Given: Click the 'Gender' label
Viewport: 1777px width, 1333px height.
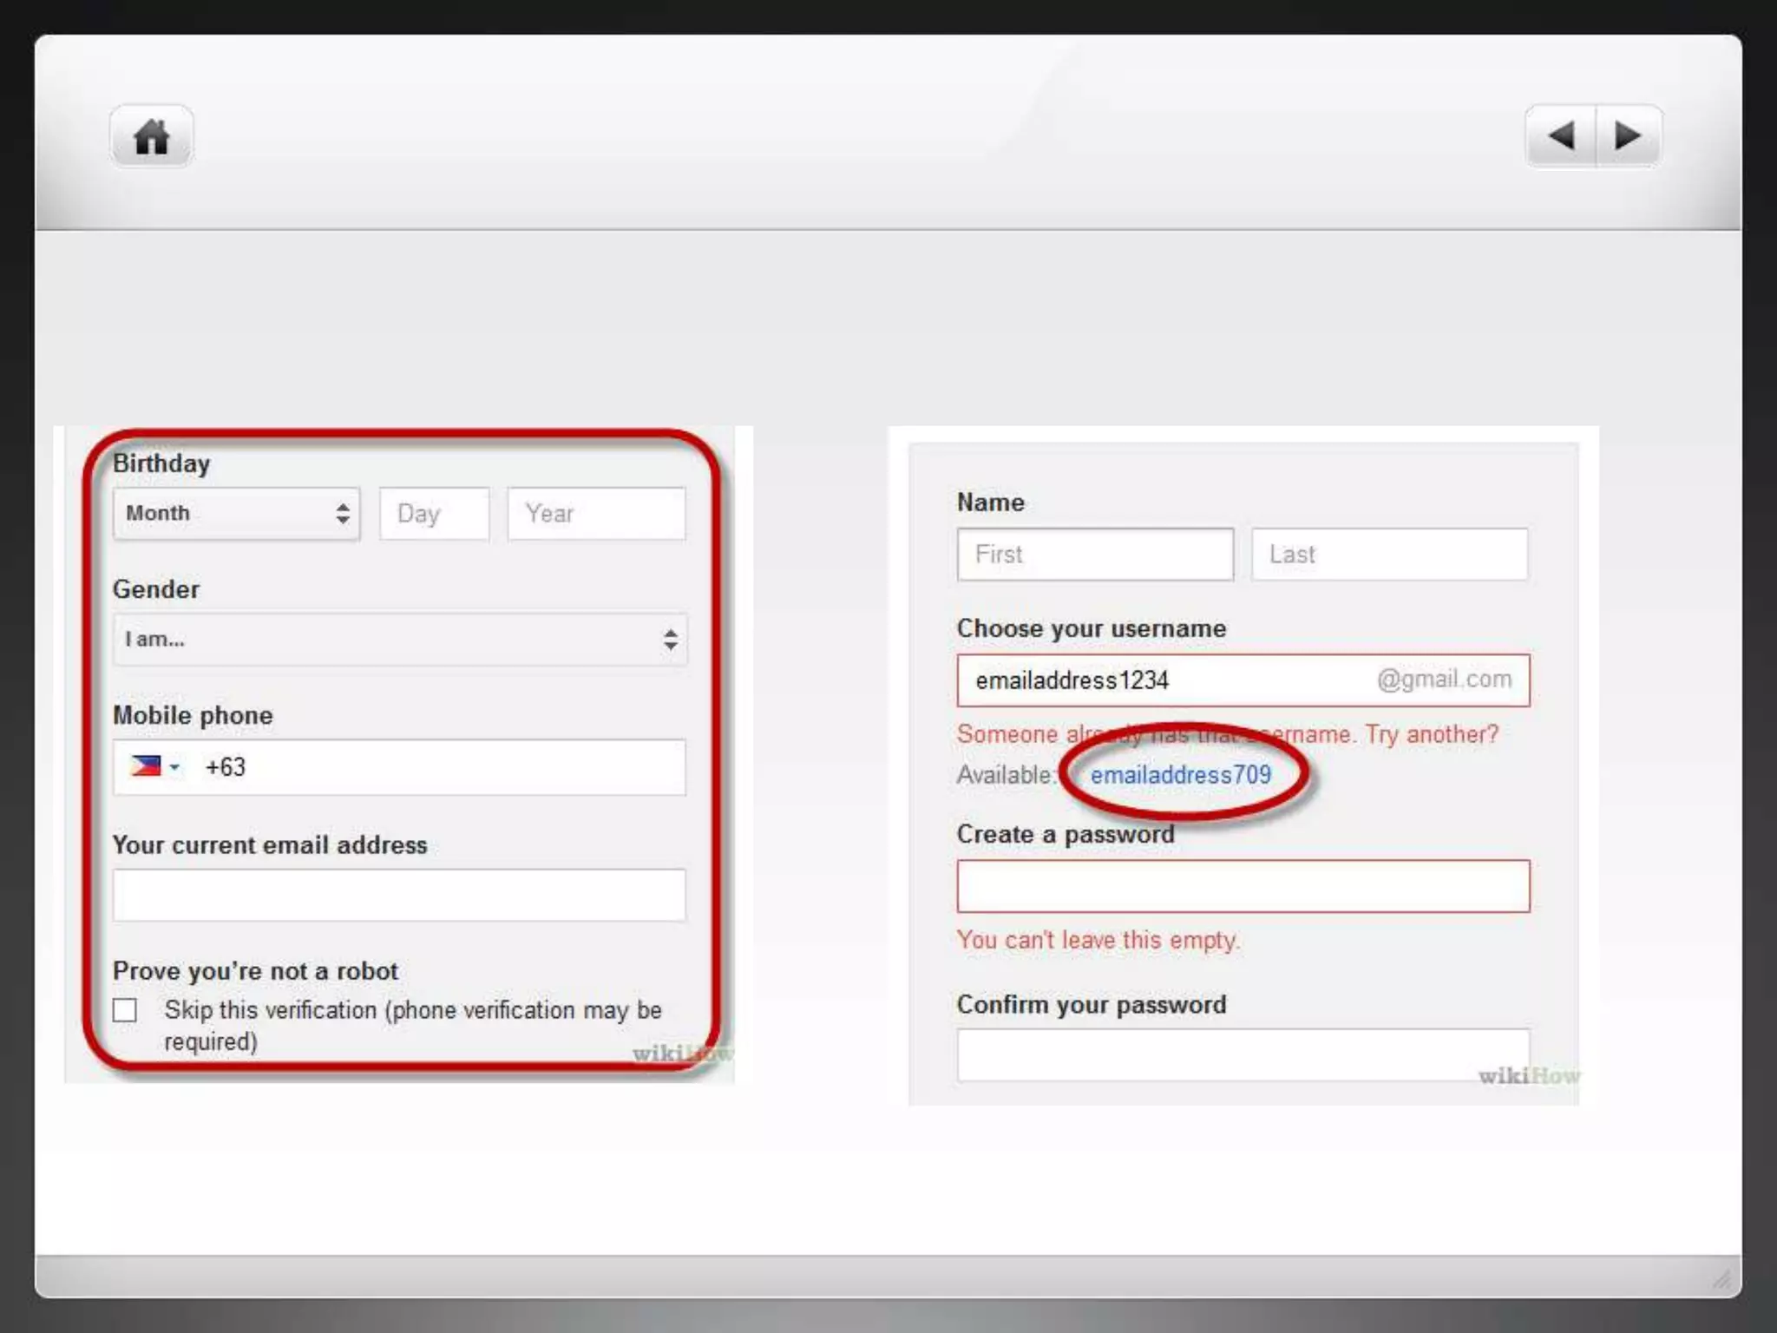Looking at the screenshot, I should click(x=156, y=589).
